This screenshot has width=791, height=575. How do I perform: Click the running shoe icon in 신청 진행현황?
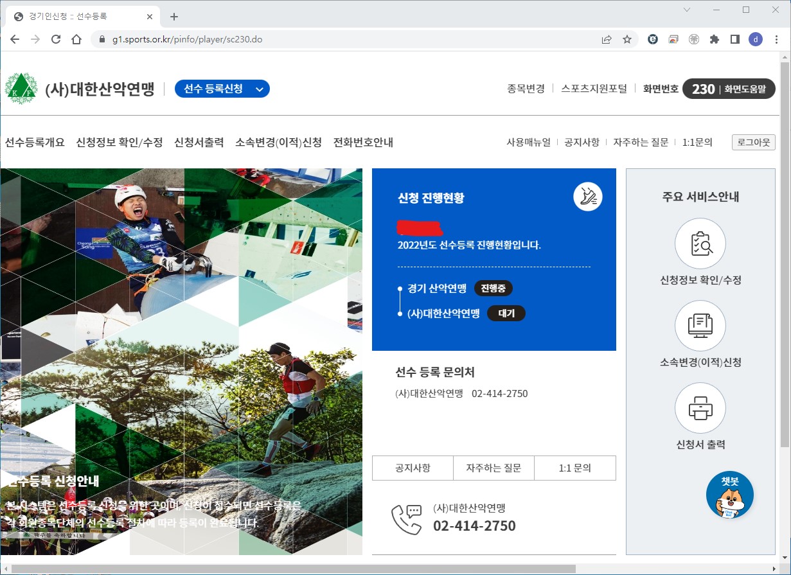(588, 197)
